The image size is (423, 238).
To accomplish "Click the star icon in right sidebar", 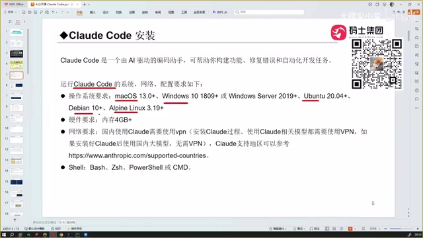I will [x=417, y=38].
